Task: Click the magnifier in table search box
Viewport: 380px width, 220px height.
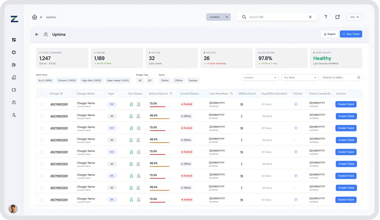Action: [358, 78]
